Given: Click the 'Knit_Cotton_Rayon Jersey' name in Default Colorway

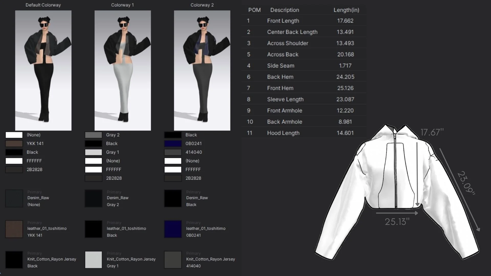Looking at the screenshot, I should (52, 259).
